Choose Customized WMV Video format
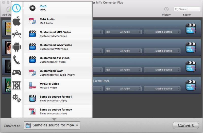Screen dimensions: 203x133 point(58,47)
